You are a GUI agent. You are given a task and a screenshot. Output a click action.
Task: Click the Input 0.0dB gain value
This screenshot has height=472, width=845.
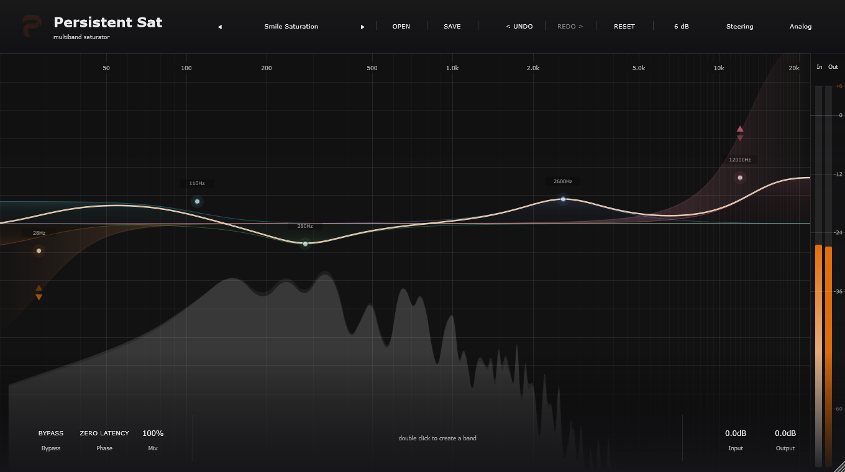736,433
